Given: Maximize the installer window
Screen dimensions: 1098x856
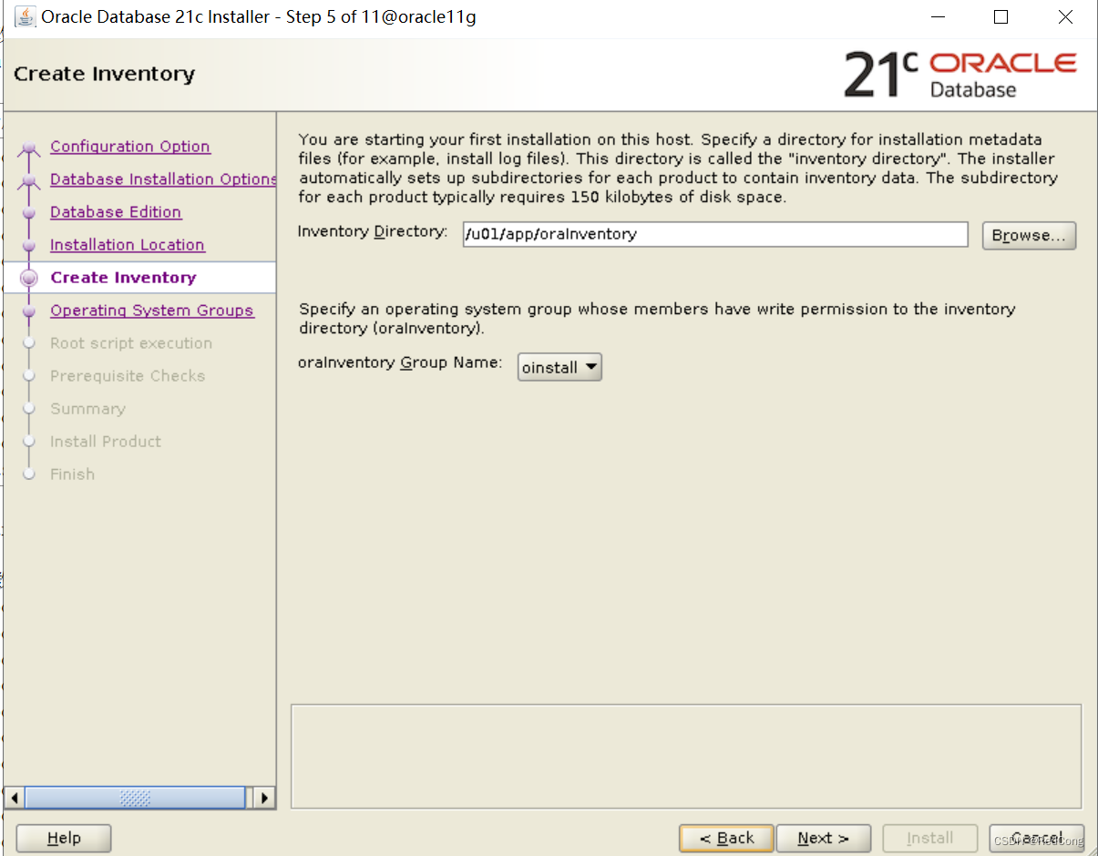Looking at the screenshot, I should coord(1001,17).
